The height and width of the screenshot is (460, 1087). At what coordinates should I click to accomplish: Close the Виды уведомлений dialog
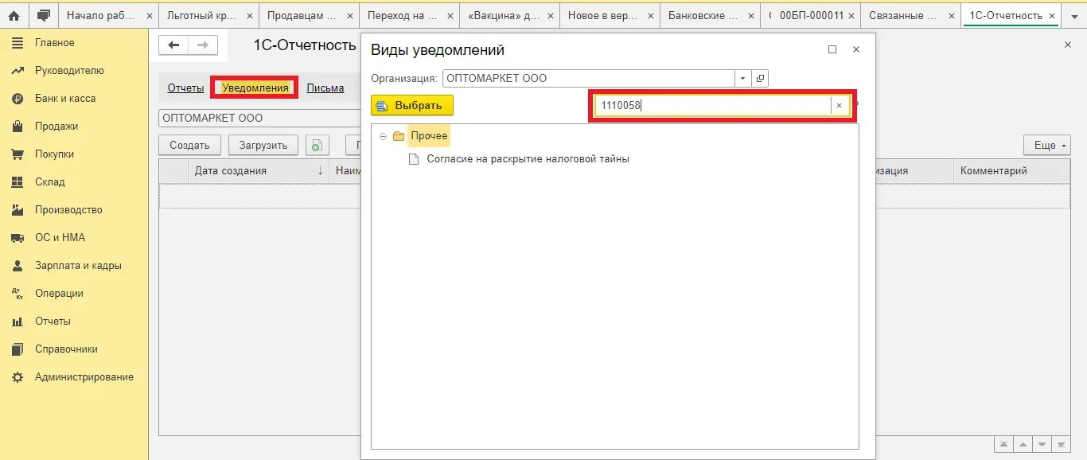856,49
